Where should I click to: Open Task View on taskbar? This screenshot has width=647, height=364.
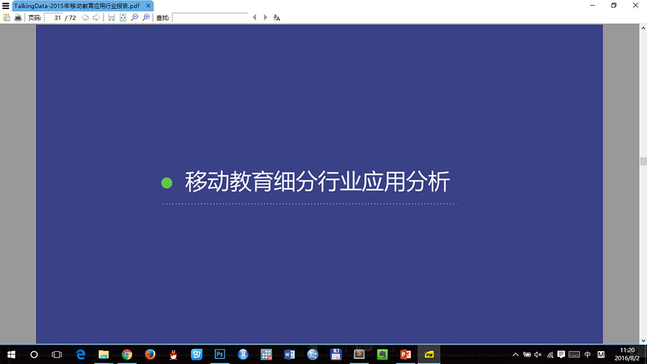(57, 354)
